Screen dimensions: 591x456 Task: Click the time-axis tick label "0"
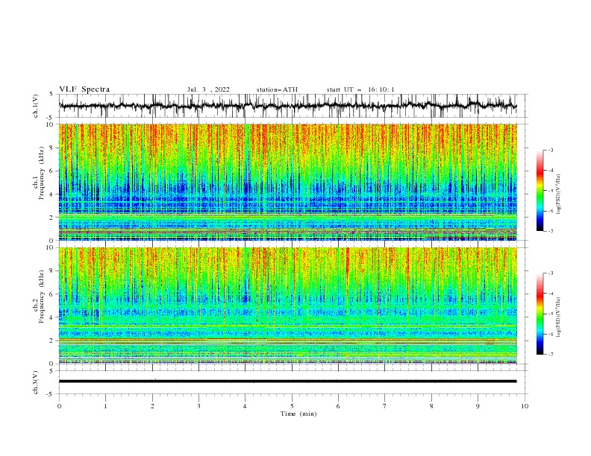pos(59,406)
